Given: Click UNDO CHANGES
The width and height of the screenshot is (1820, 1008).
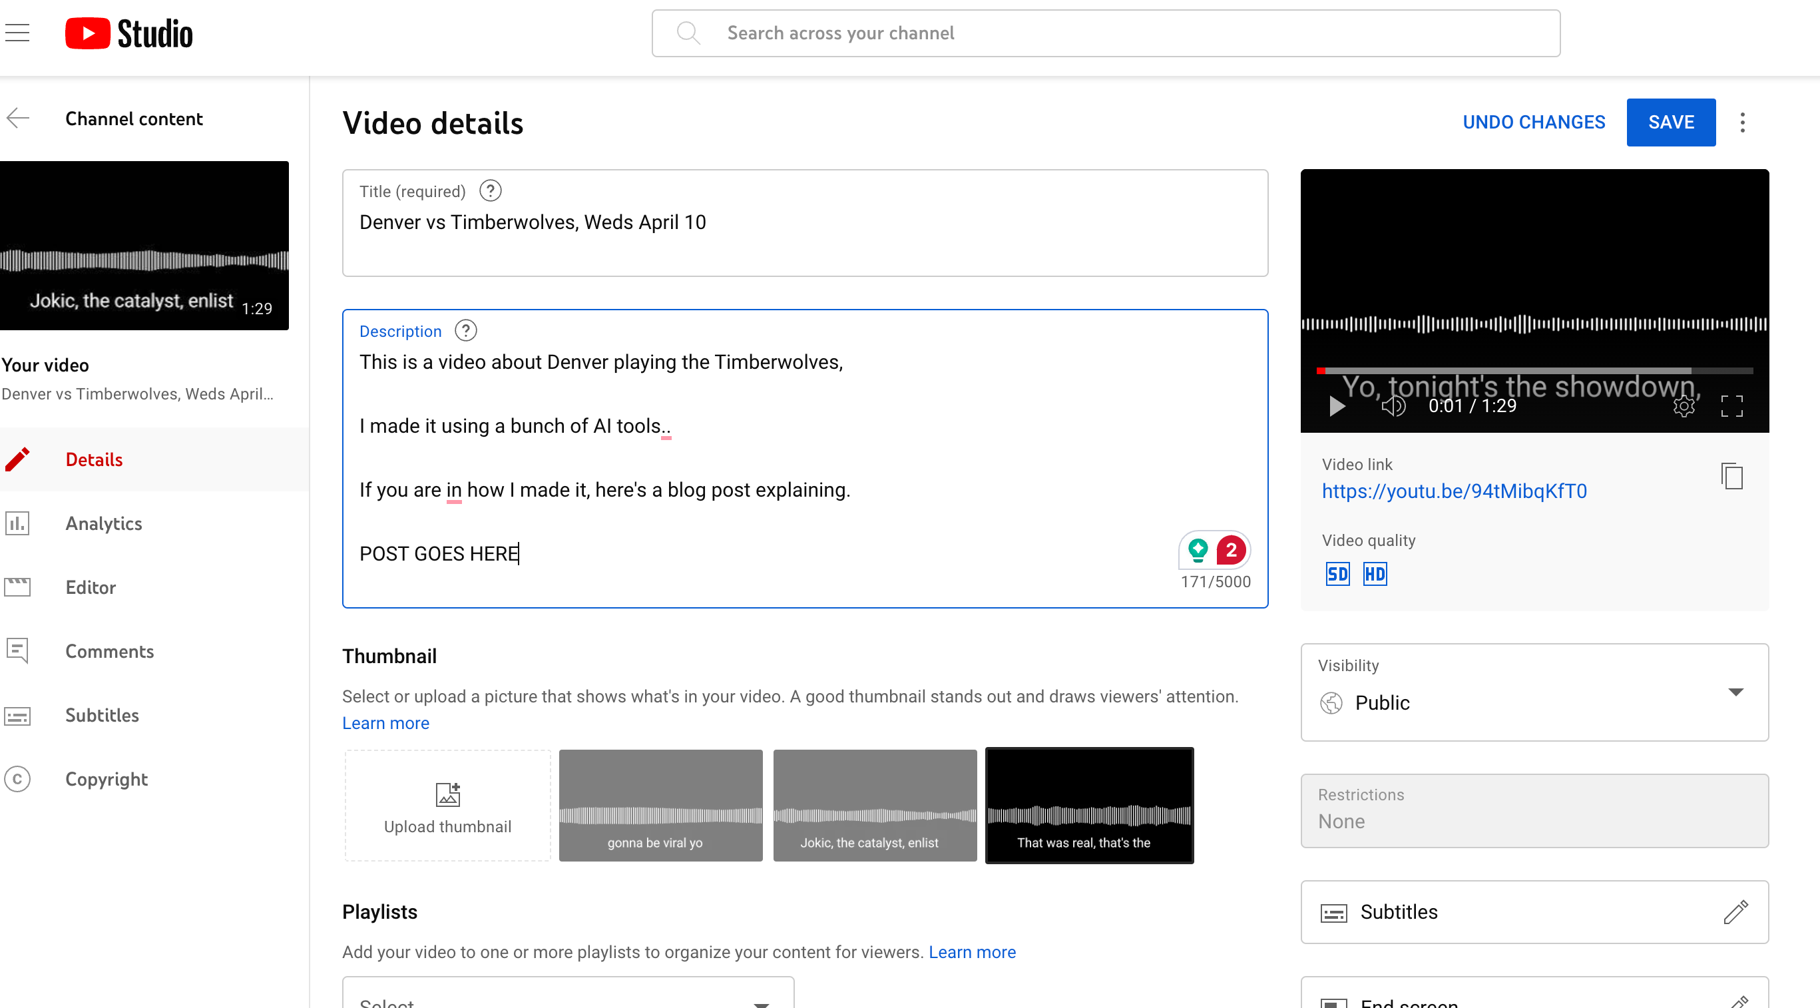Looking at the screenshot, I should tap(1534, 123).
